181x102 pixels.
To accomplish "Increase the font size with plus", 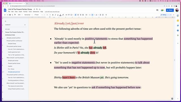I will [50, 15].
